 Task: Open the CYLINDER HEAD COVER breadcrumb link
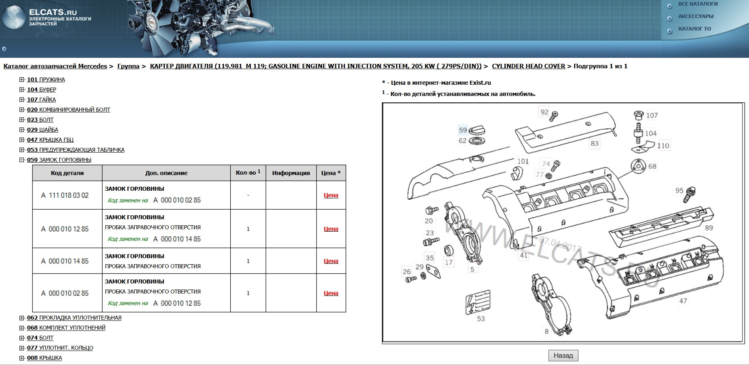tap(529, 66)
